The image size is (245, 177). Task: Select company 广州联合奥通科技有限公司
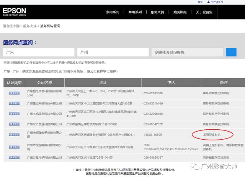tap(44, 124)
